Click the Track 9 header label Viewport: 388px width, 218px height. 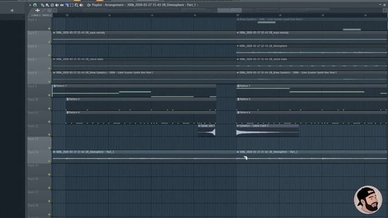32,86
